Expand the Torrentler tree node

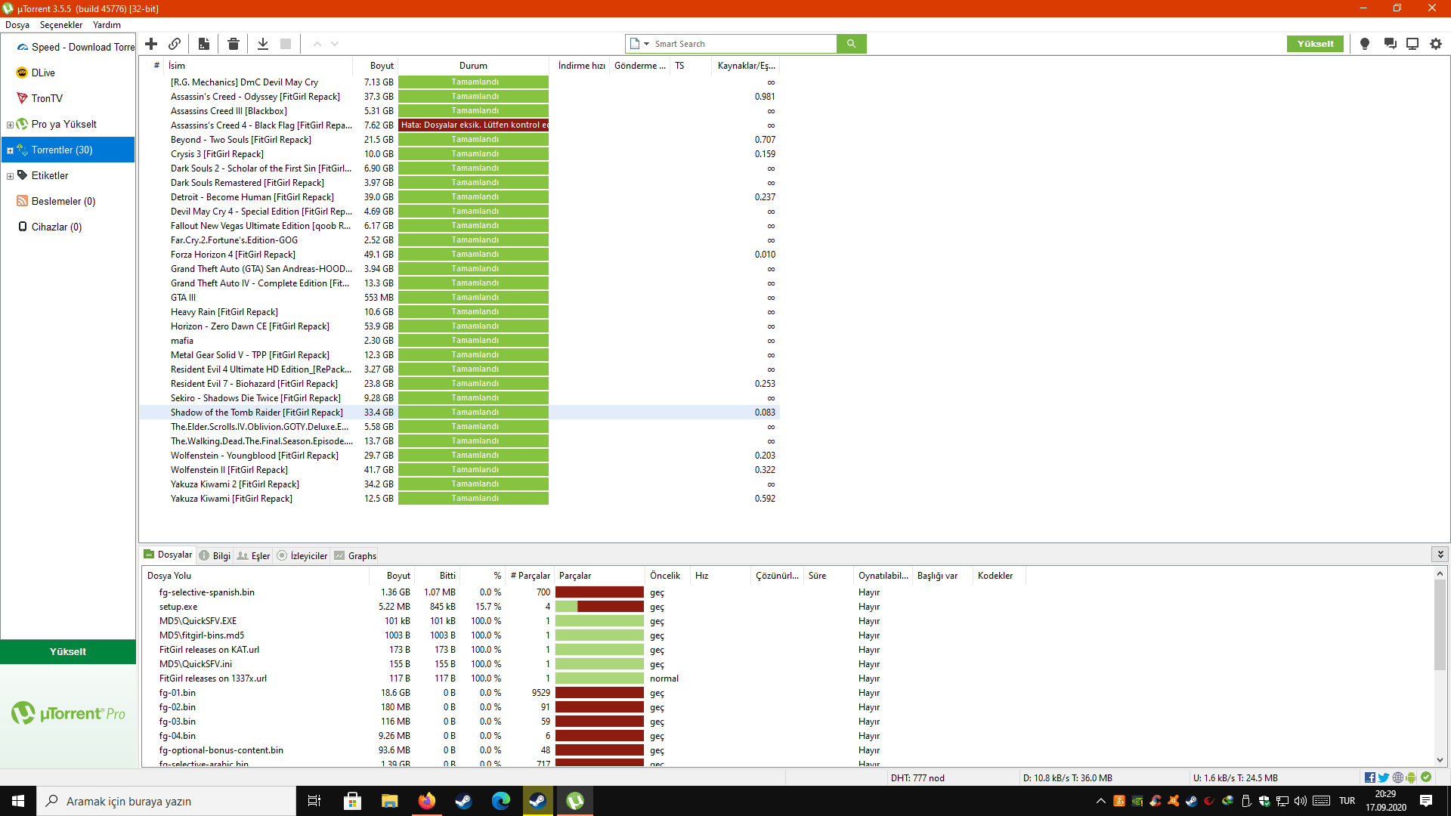(x=10, y=150)
